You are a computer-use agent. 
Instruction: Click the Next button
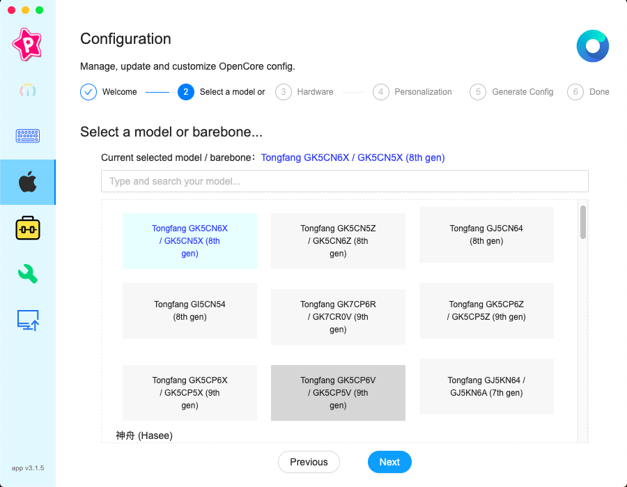[389, 462]
